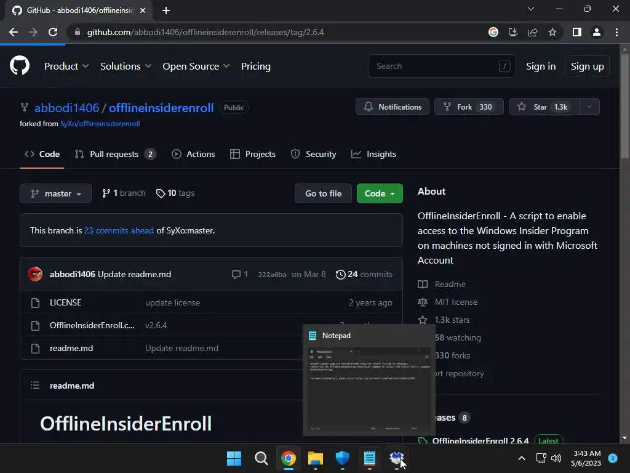Image resolution: width=630 pixels, height=473 pixels.
Task: View 10 tags link
Action: pyautogui.click(x=175, y=193)
